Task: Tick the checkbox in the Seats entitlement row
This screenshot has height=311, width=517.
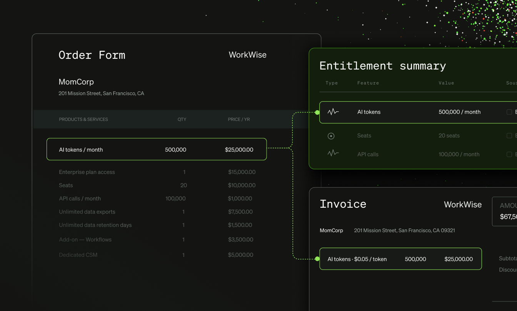Action: 509,136
